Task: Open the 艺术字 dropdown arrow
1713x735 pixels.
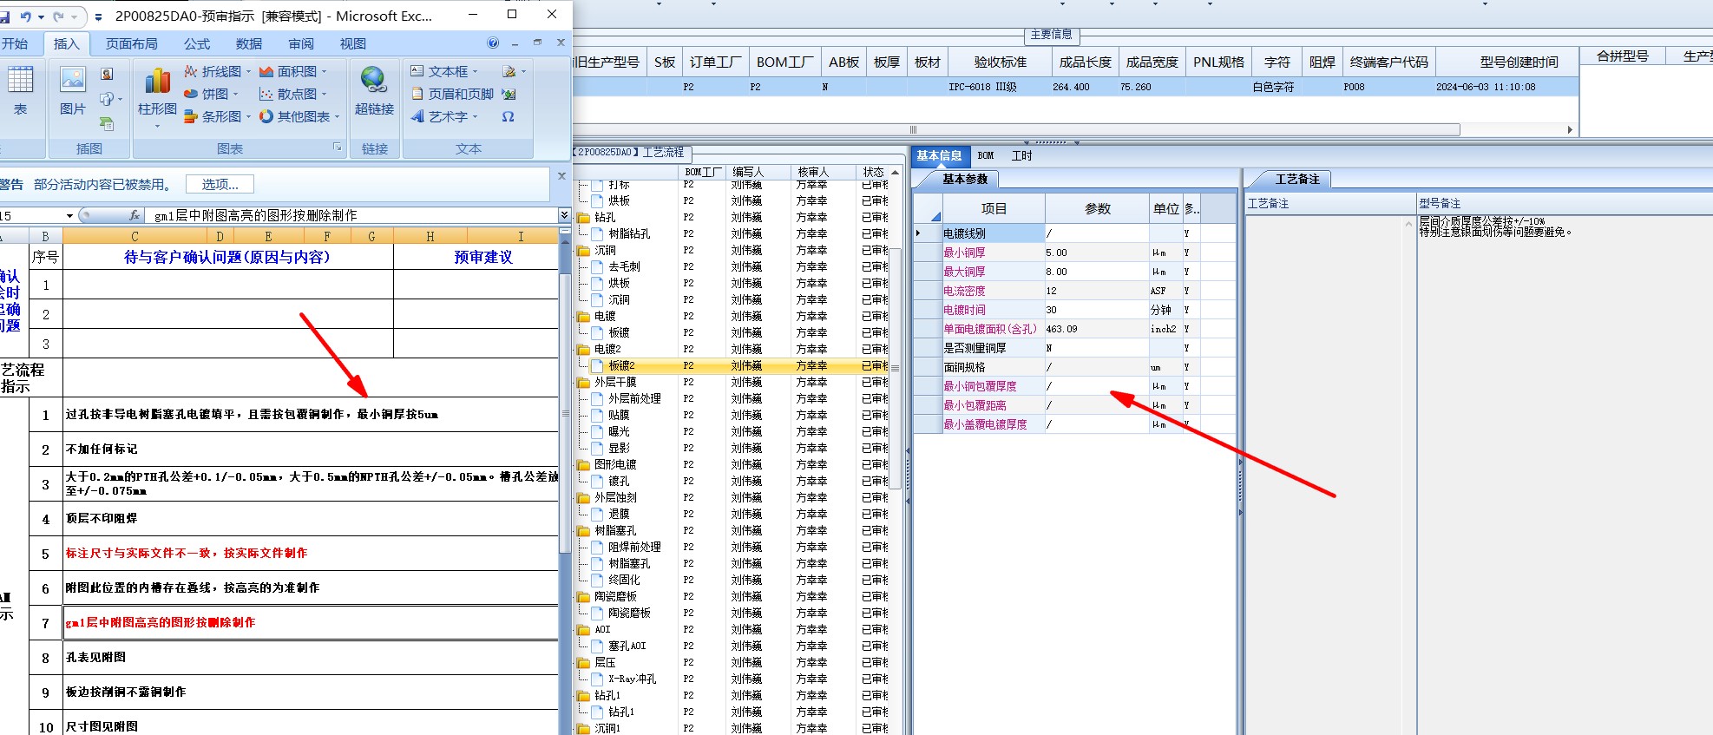Action: (x=476, y=116)
